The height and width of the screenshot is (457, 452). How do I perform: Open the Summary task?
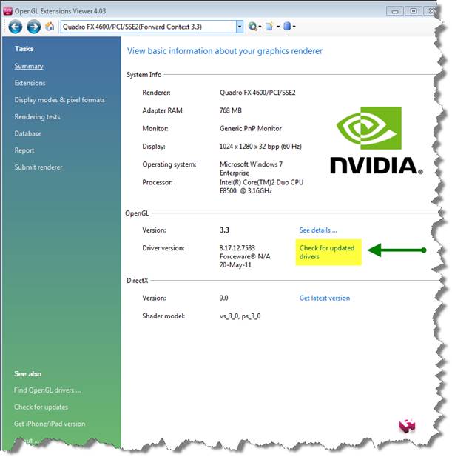(29, 66)
